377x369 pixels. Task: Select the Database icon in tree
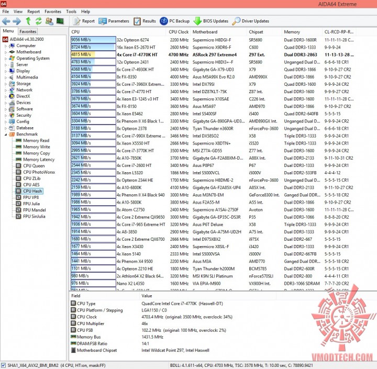click(x=12, y=128)
